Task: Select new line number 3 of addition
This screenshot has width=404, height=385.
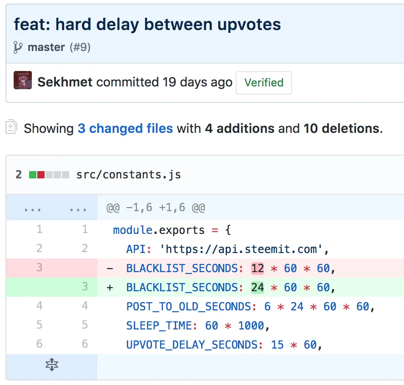Action: [x=85, y=287]
